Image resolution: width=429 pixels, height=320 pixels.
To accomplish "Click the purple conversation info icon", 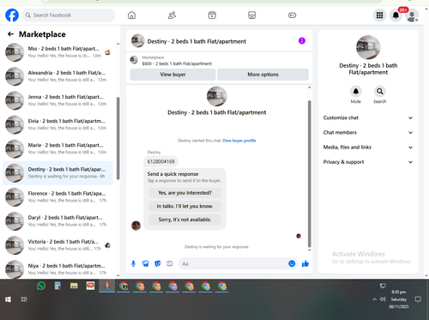I will point(302,41).
